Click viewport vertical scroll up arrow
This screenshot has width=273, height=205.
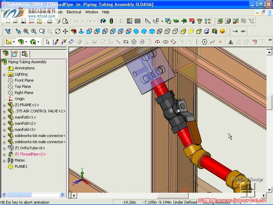(x=269, y=52)
